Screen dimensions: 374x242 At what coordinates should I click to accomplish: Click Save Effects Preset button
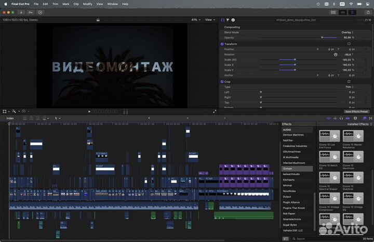click(x=356, y=111)
